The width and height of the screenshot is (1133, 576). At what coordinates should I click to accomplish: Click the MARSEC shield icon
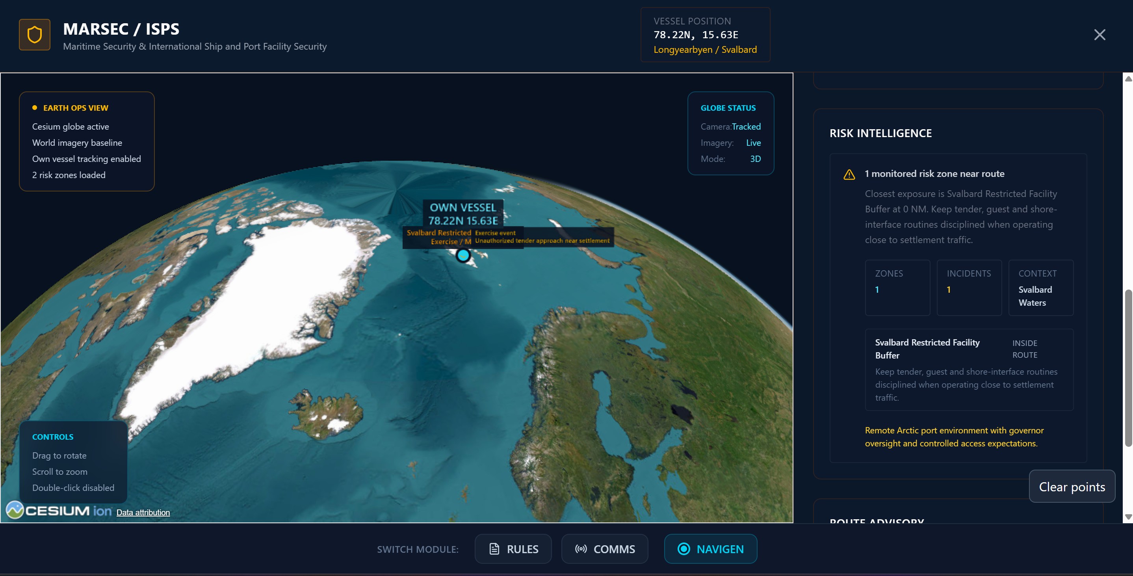tap(34, 35)
